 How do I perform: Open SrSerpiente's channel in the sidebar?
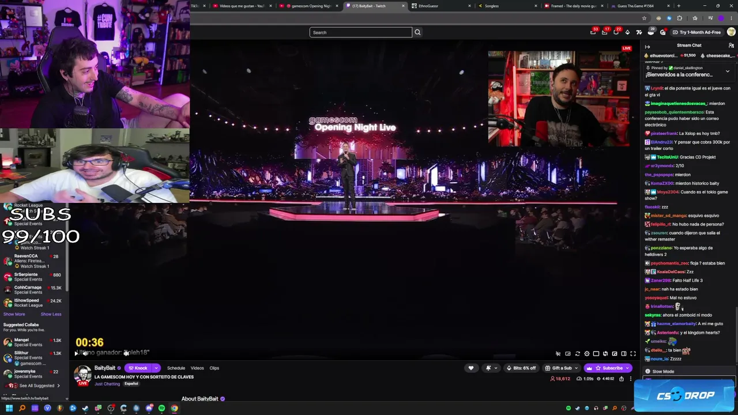[33, 277]
